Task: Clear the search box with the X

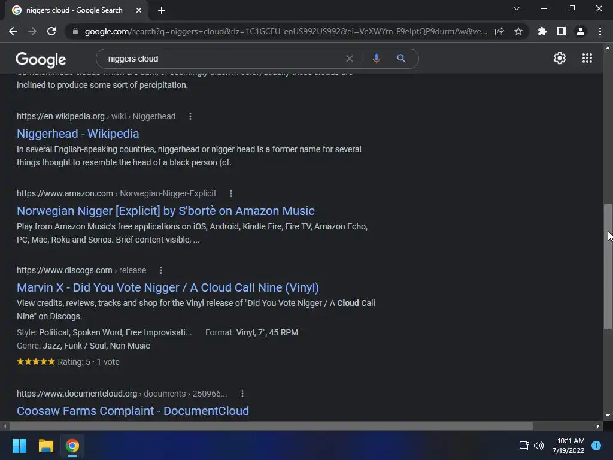Action: 350,59
